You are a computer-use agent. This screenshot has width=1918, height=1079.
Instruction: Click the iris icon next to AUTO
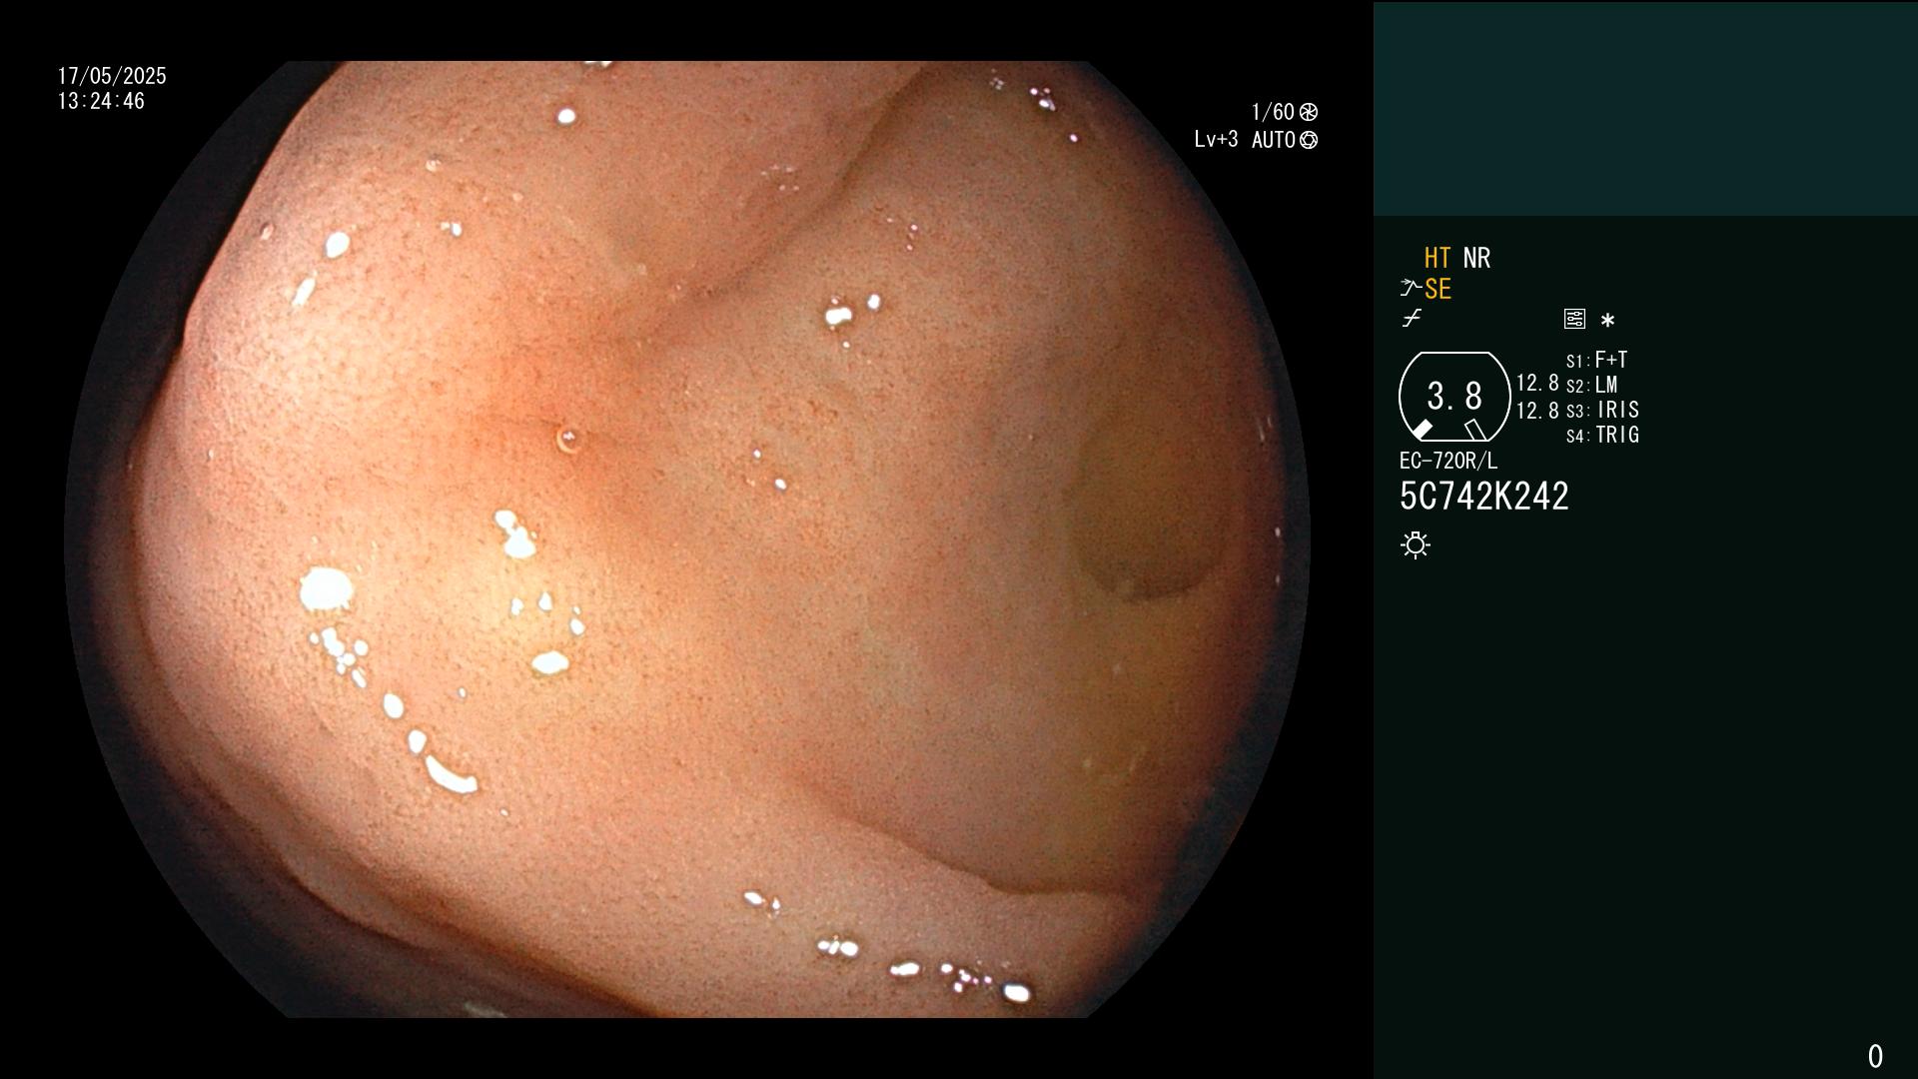pyautogui.click(x=1309, y=140)
